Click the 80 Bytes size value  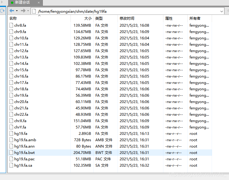pyautogui.click(x=84, y=146)
